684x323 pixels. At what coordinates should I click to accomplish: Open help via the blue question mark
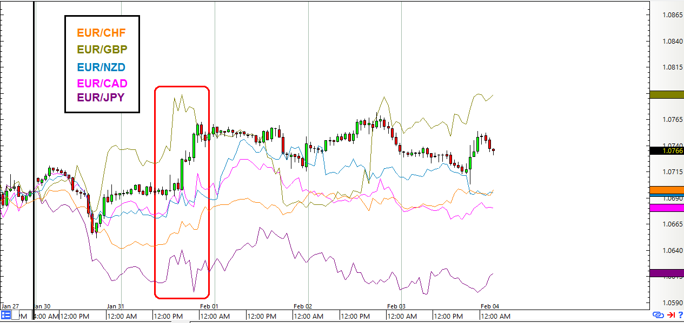680,315
